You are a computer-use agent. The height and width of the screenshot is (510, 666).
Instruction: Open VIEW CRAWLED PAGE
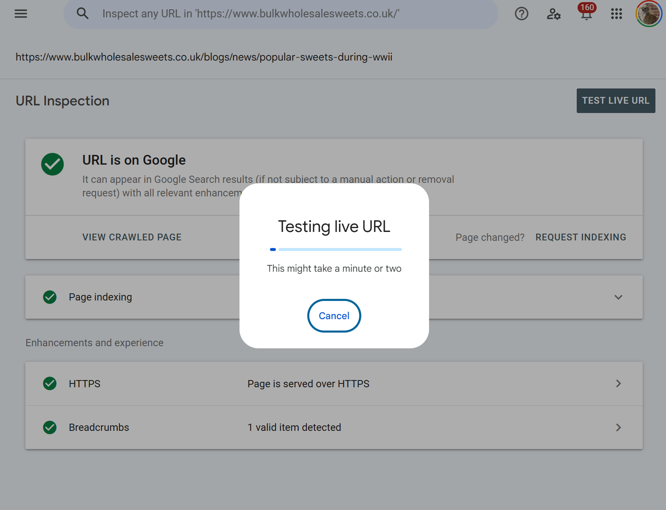coord(132,237)
